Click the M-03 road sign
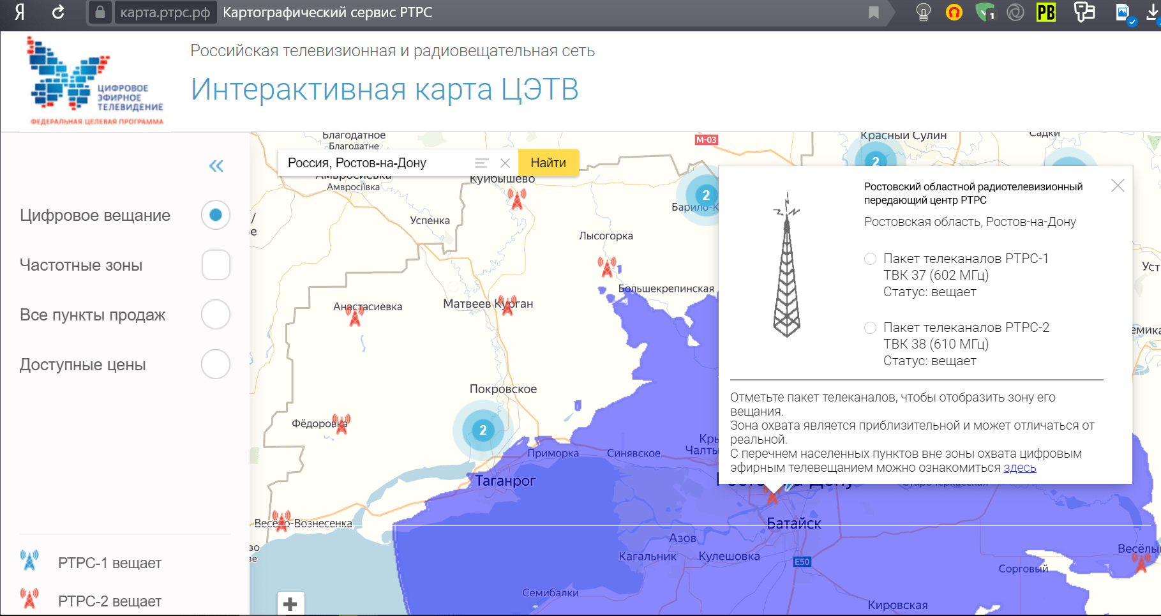 tap(707, 140)
